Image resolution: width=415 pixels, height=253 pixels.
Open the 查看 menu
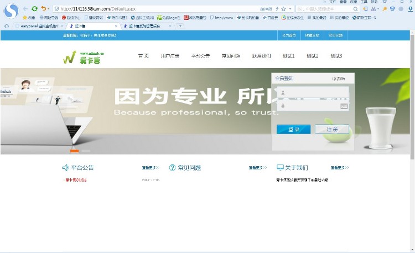point(343,2)
